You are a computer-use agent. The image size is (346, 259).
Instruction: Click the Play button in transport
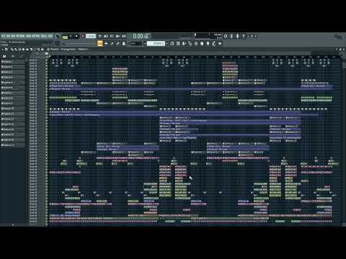71,37
